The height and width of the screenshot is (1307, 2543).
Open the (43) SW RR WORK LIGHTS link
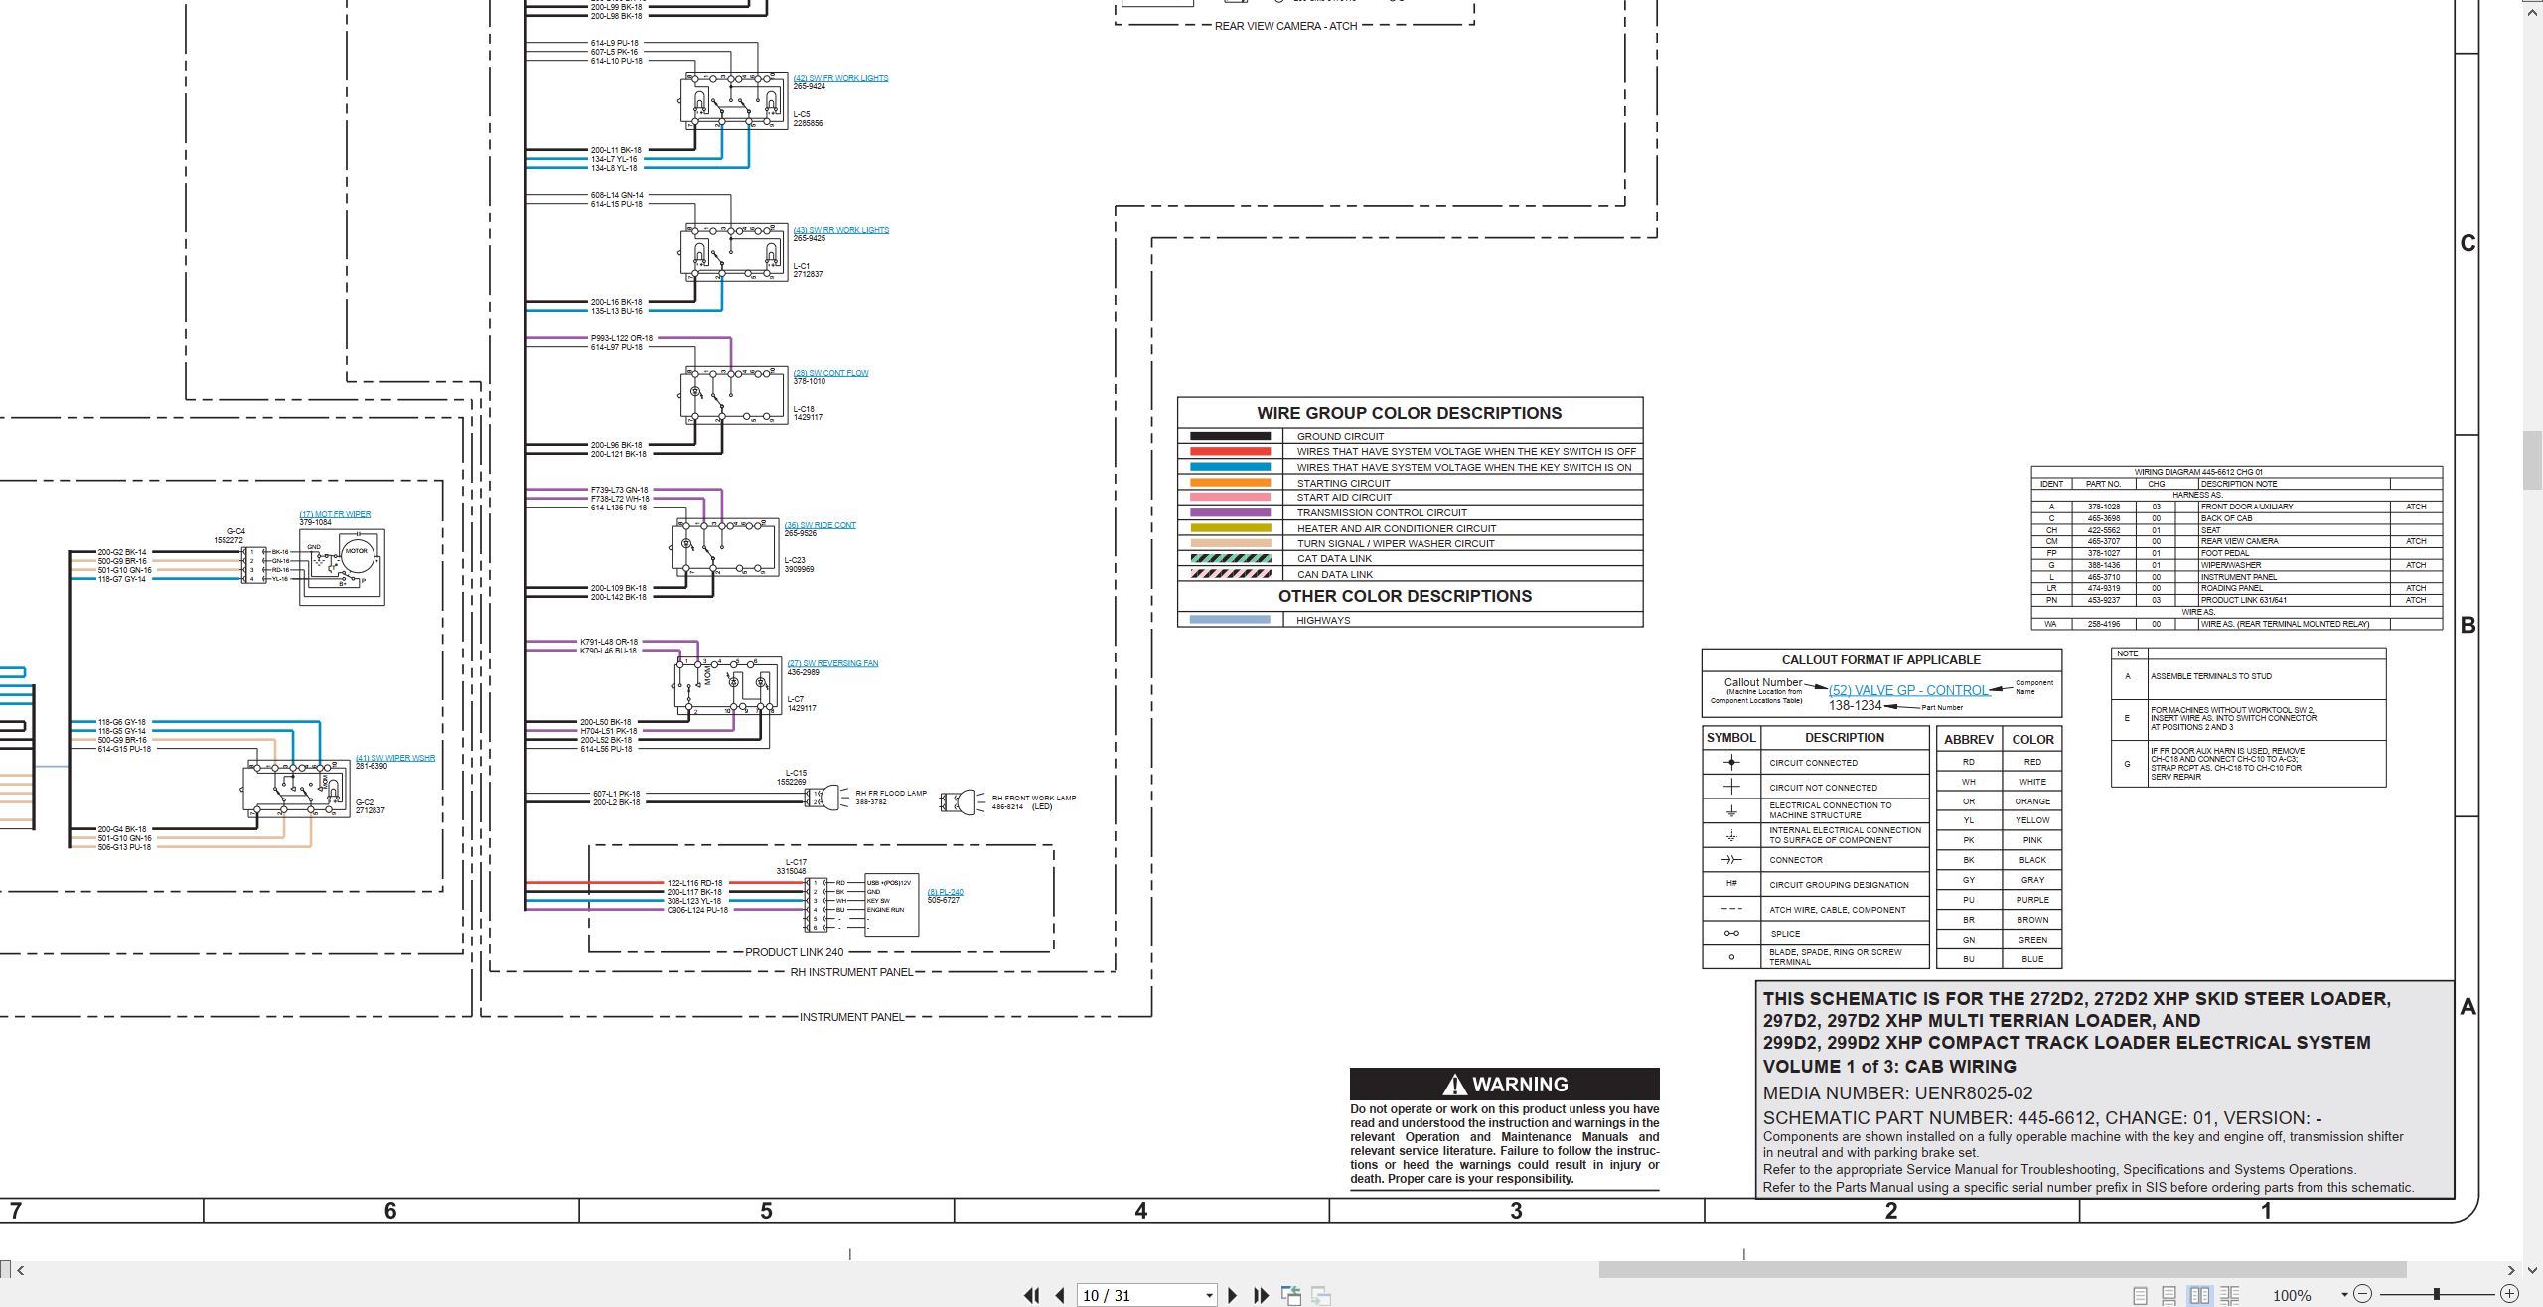click(840, 230)
